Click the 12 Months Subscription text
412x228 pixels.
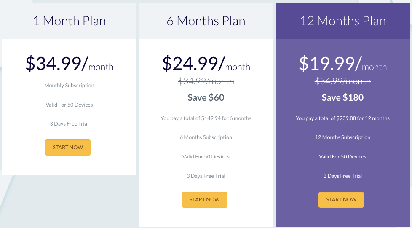click(x=342, y=137)
